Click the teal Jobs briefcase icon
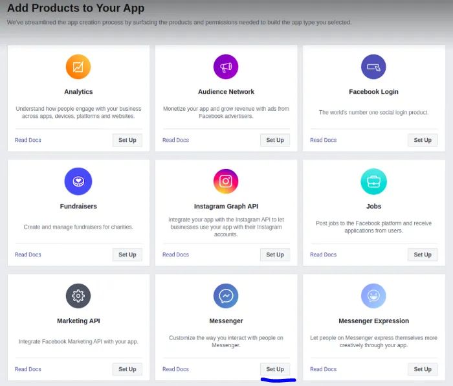This screenshot has height=386, width=453. [x=373, y=181]
